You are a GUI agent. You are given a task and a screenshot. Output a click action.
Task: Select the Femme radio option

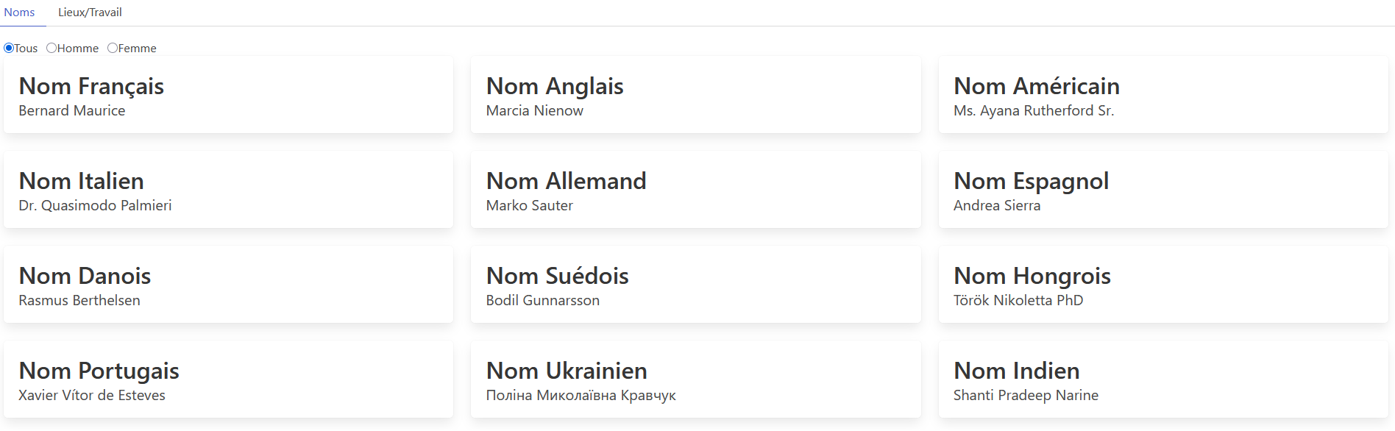click(x=113, y=48)
